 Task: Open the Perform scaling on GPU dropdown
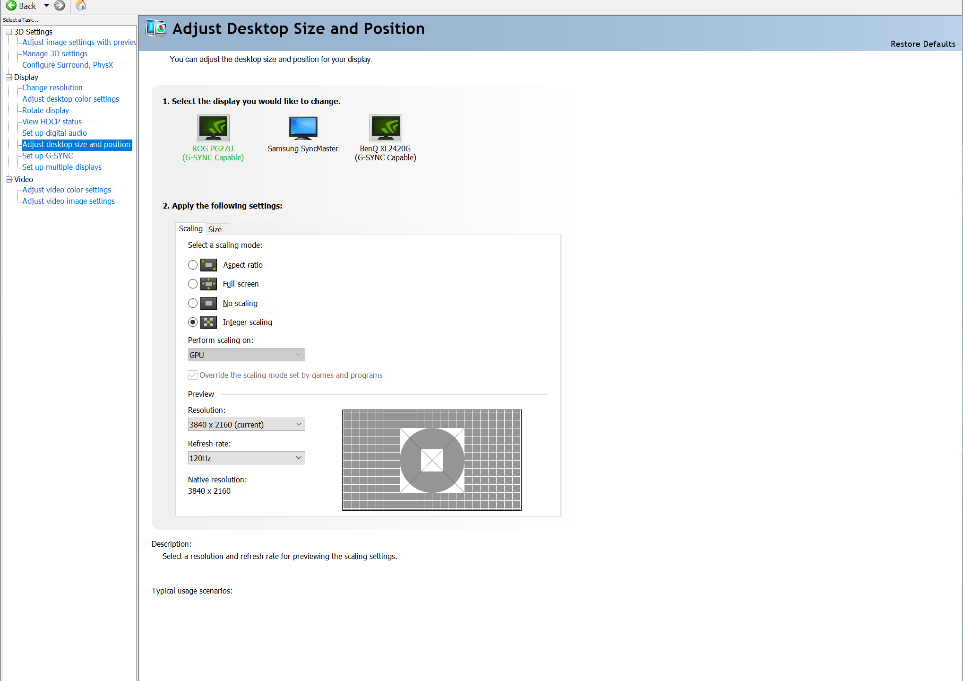246,355
